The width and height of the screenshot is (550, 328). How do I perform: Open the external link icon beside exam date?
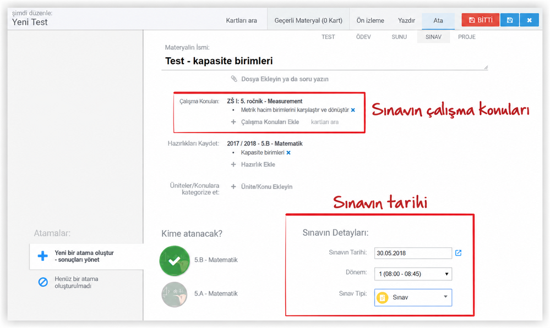coord(458,253)
